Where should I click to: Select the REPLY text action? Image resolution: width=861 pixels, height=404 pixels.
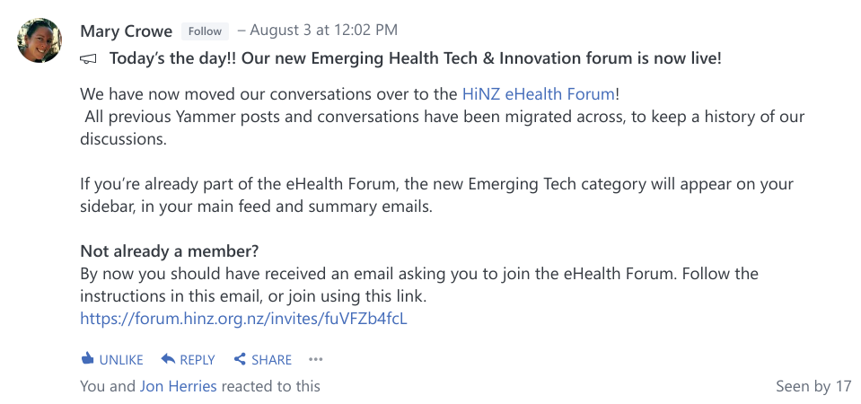[x=198, y=360]
